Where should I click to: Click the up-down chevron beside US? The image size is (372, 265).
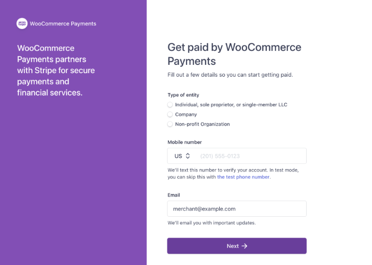tap(188, 156)
